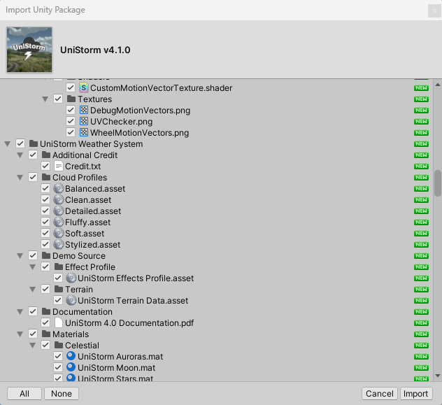Click the gear icon beside UniStorm Effects Profile.asset
The width and height of the screenshot is (442, 405).
pos(71,278)
